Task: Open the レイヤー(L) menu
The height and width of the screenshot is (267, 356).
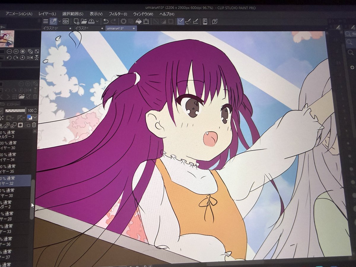Action: [x=47, y=14]
